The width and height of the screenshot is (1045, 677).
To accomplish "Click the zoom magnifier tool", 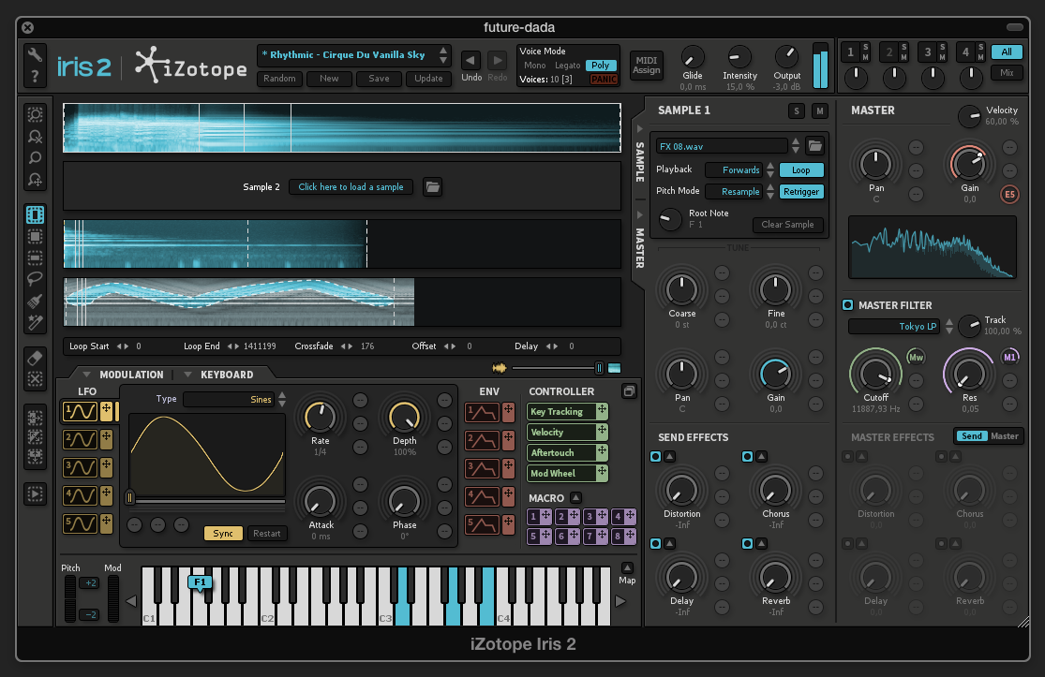I will pos(35,157).
